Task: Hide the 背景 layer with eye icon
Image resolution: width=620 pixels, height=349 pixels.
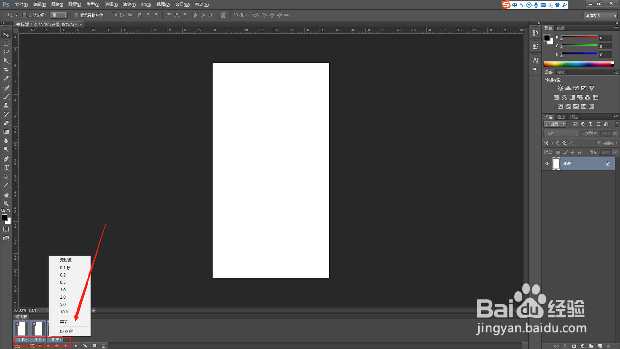Action: pos(547,164)
